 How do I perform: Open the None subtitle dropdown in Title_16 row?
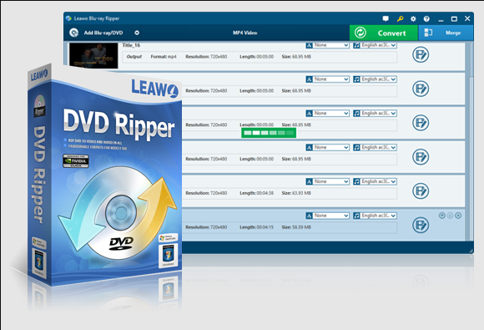click(x=331, y=45)
